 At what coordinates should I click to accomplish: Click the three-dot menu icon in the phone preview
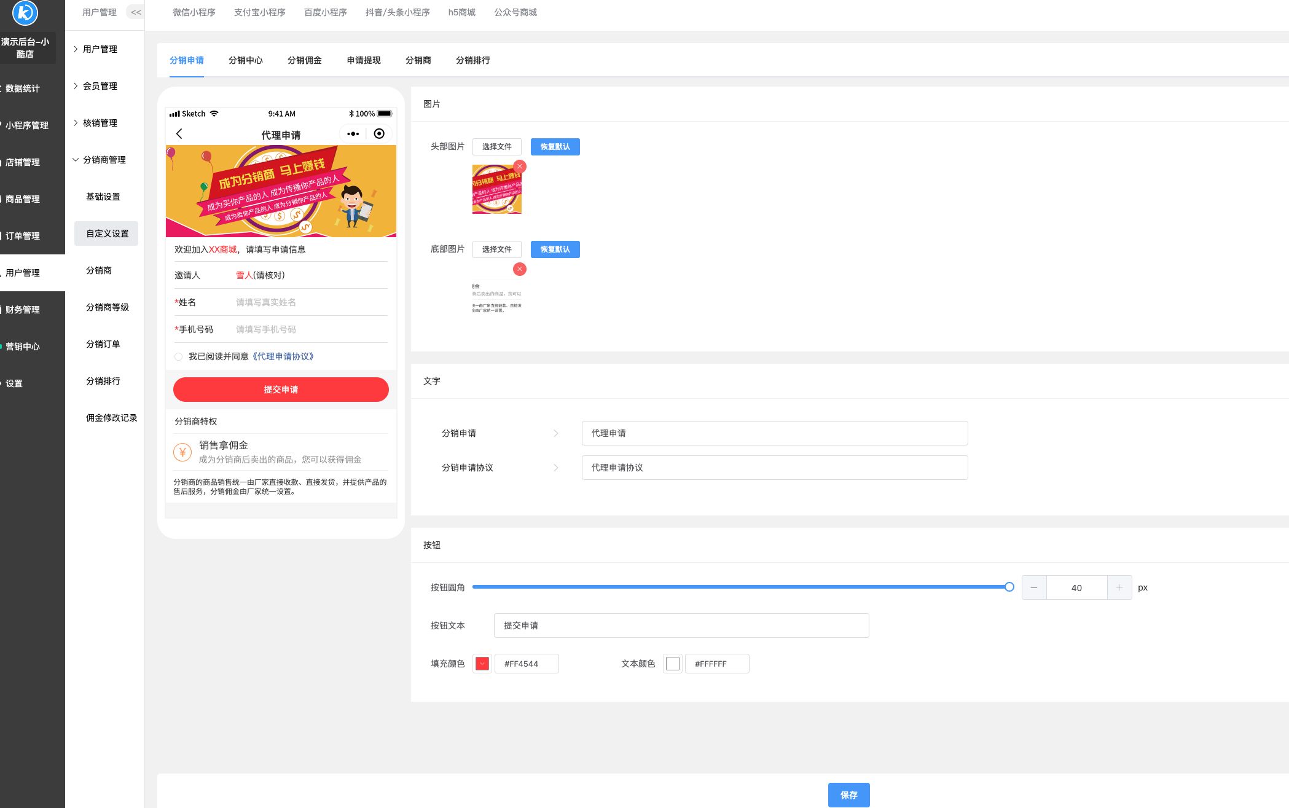pyautogui.click(x=353, y=134)
